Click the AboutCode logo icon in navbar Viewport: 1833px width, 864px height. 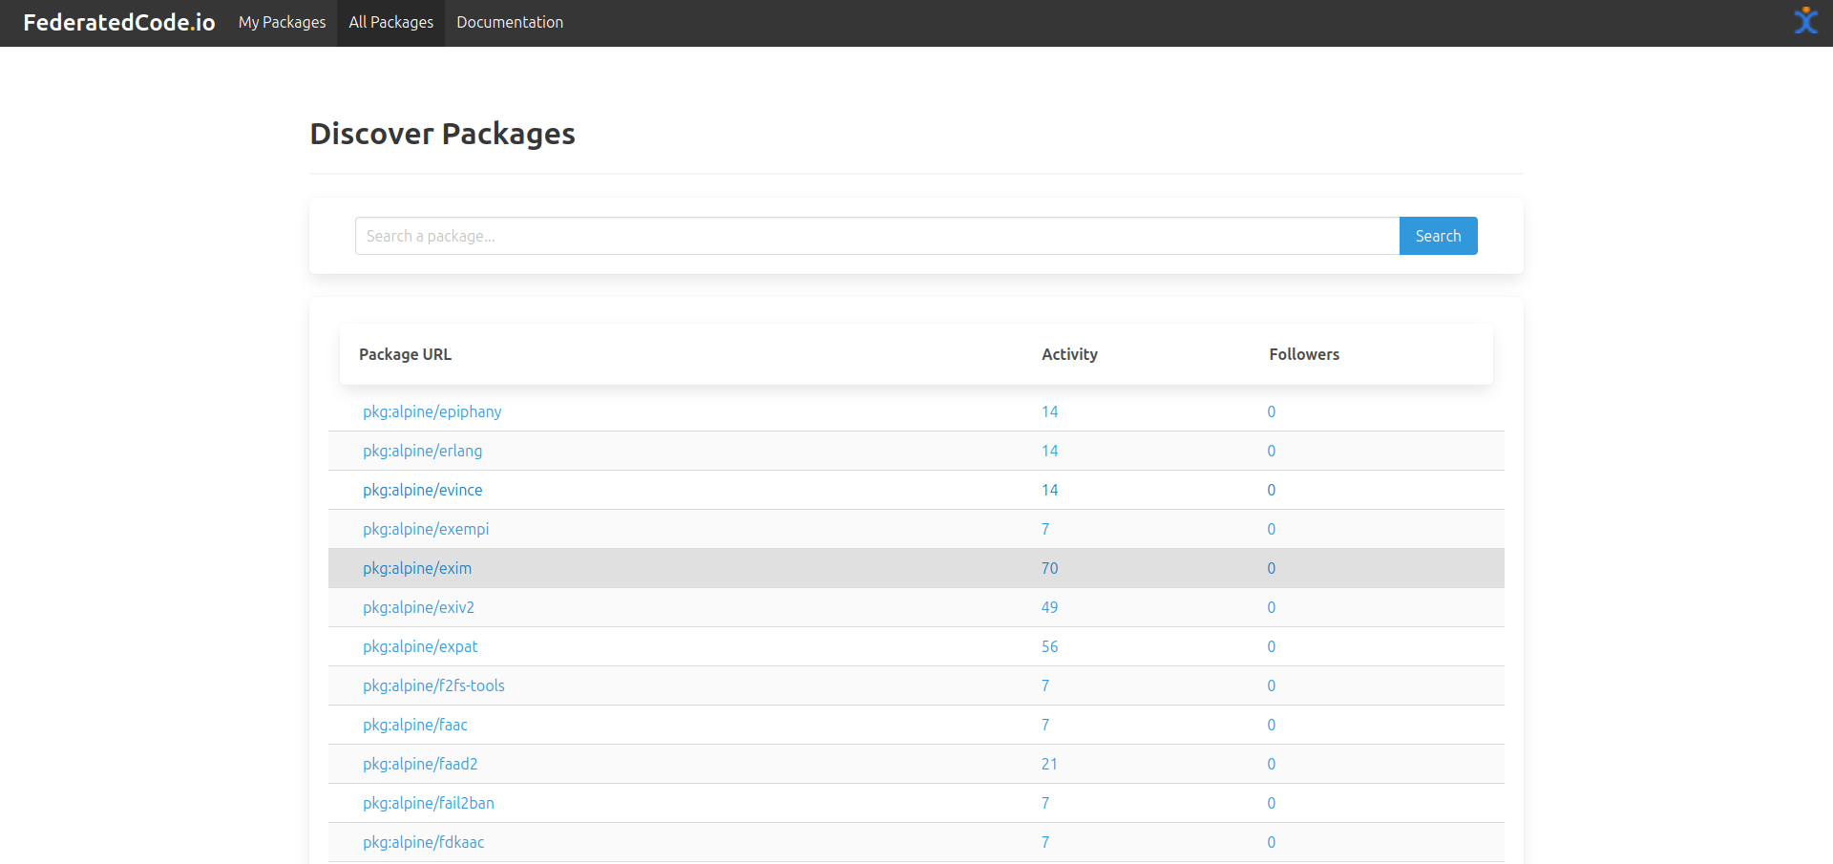pos(1805,21)
